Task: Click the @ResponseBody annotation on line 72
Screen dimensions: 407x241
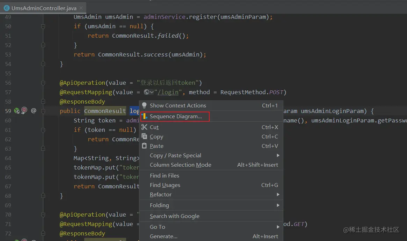Action: click(82, 233)
